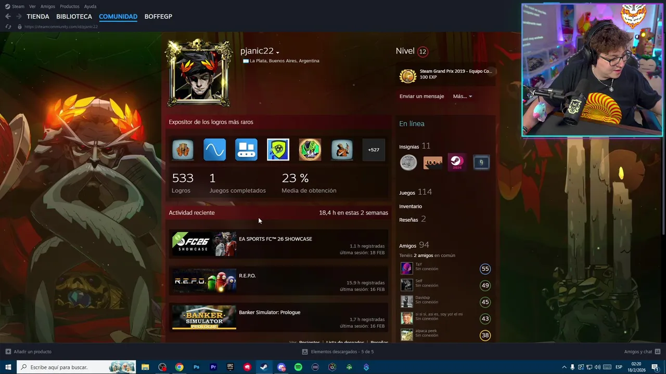Click the 1 Juegos completados stat
The image size is (666, 374).
coord(237,183)
